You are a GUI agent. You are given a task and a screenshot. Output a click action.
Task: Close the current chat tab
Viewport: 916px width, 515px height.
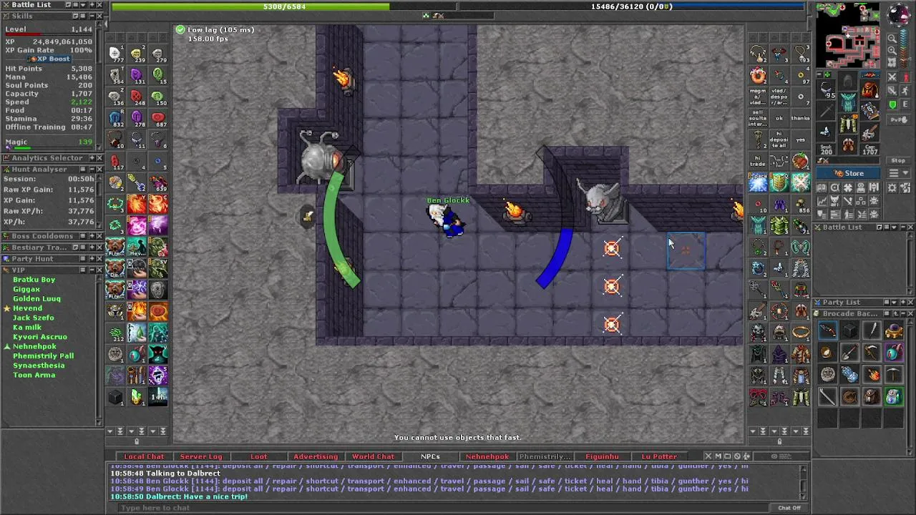pos(708,456)
